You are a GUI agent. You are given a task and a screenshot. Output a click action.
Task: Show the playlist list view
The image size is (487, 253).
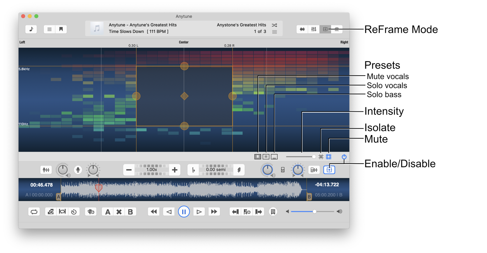point(49,29)
